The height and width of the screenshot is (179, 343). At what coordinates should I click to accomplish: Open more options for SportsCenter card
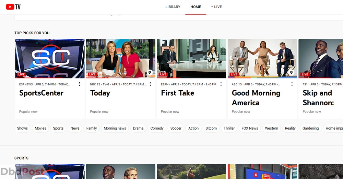tap(80, 84)
